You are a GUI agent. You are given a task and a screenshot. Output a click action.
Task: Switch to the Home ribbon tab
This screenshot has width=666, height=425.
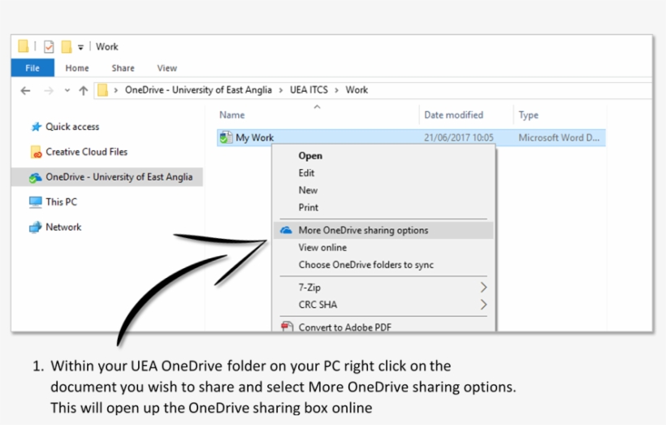[77, 68]
